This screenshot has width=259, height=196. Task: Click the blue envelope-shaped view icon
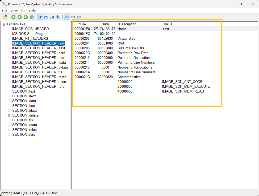click(46, 17)
